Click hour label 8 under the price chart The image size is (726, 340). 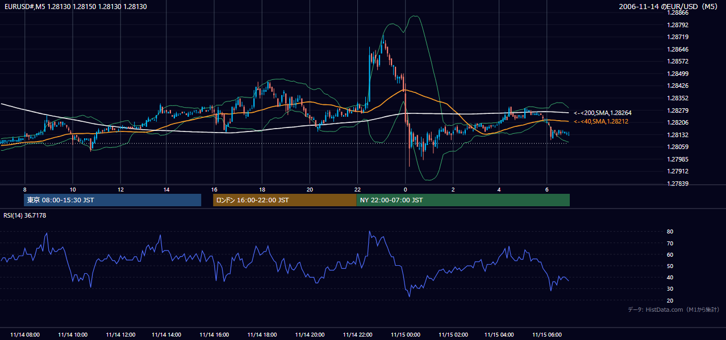[x=24, y=189]
